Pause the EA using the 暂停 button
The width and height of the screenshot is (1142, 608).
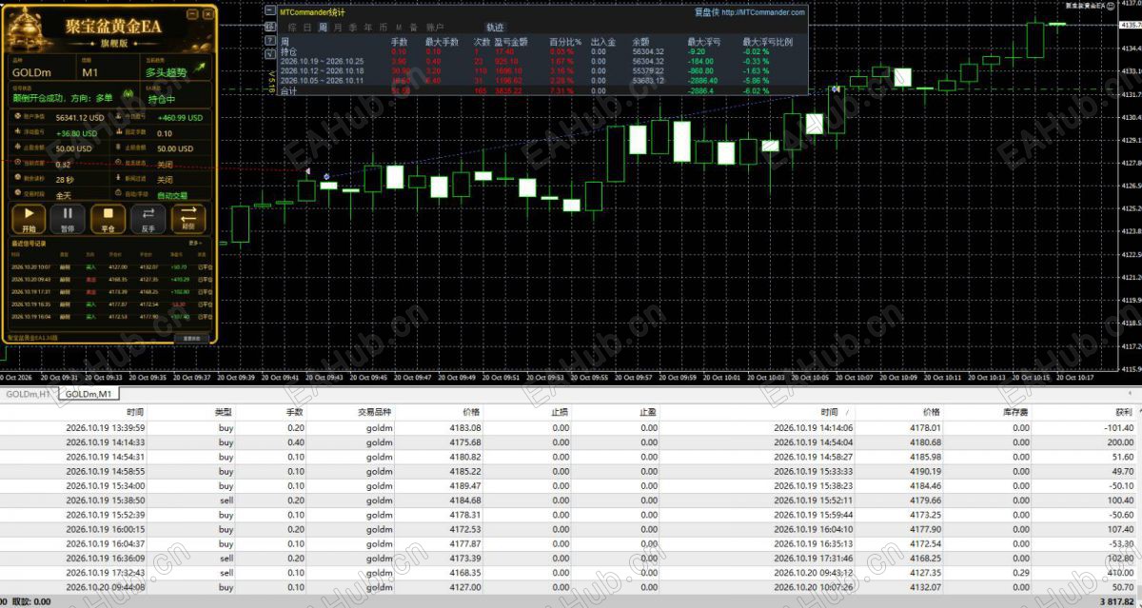coord(68,219)
